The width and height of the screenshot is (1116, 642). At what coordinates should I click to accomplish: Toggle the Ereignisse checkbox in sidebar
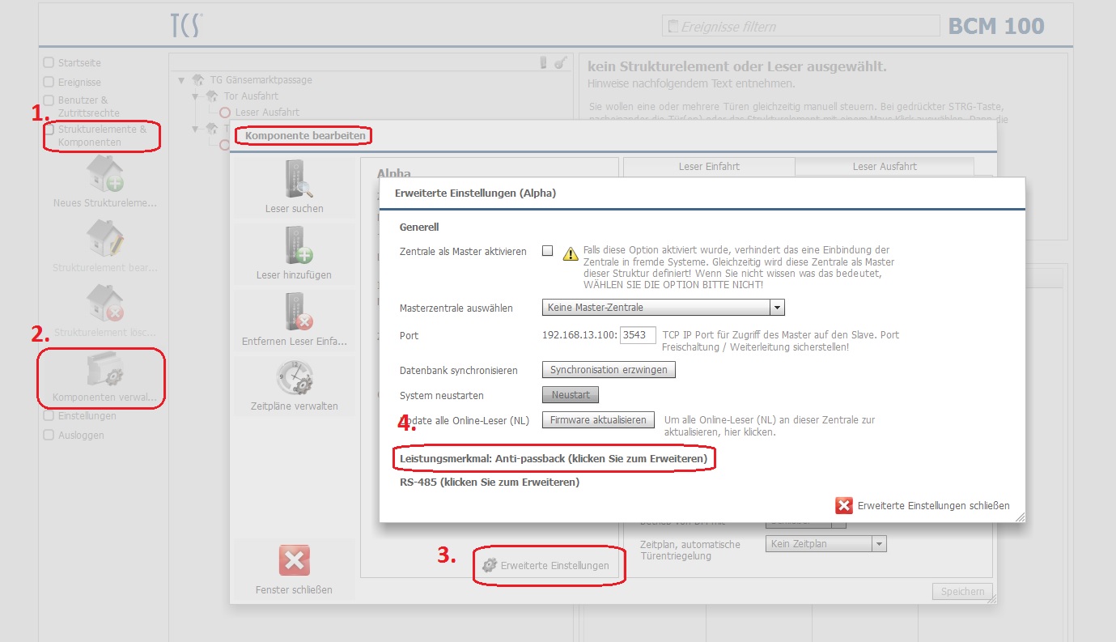tap(49, 82)
